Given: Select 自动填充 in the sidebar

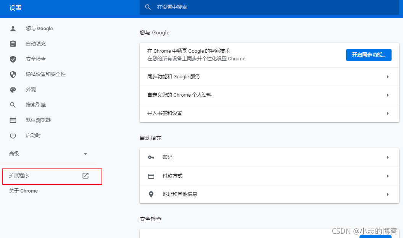Looking at the screenshot, I should [x=36, y=44].
